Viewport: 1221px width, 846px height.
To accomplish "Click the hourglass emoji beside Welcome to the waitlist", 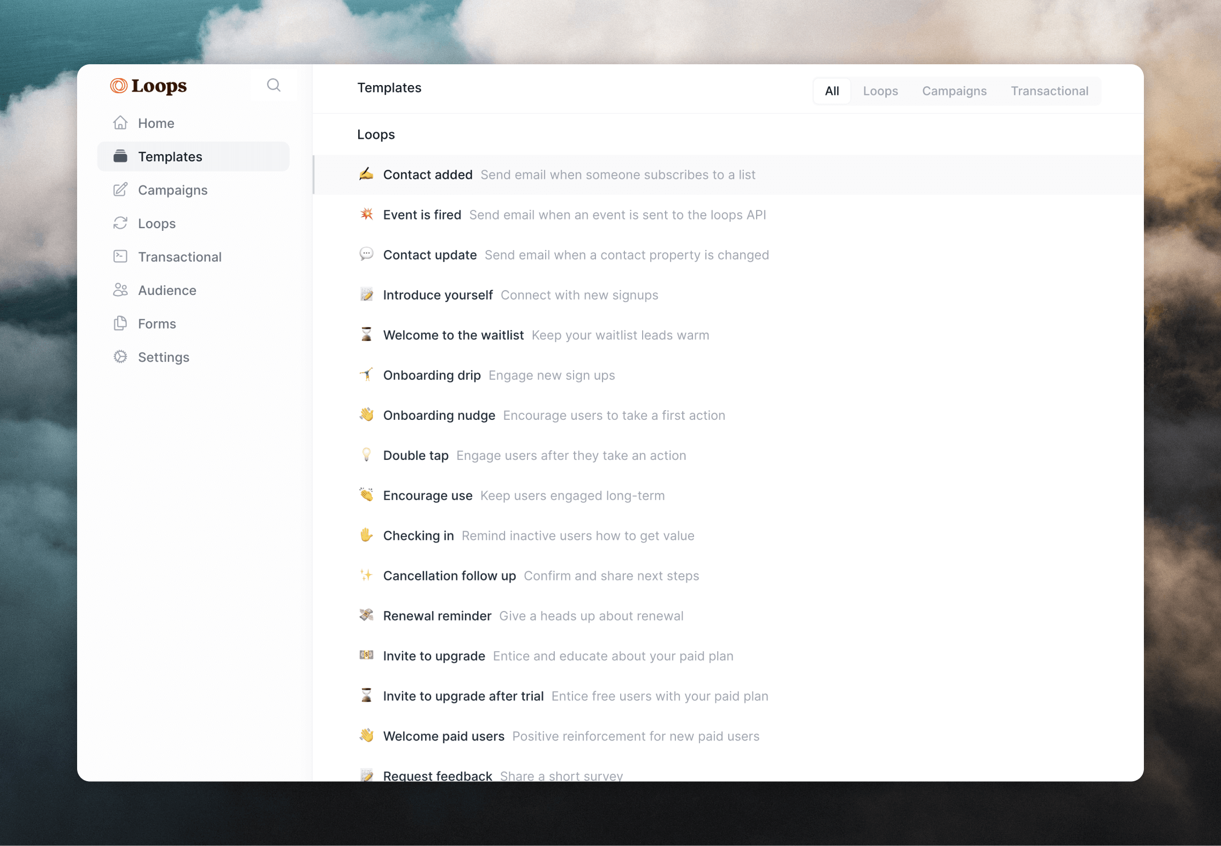I will coord(366,335).
